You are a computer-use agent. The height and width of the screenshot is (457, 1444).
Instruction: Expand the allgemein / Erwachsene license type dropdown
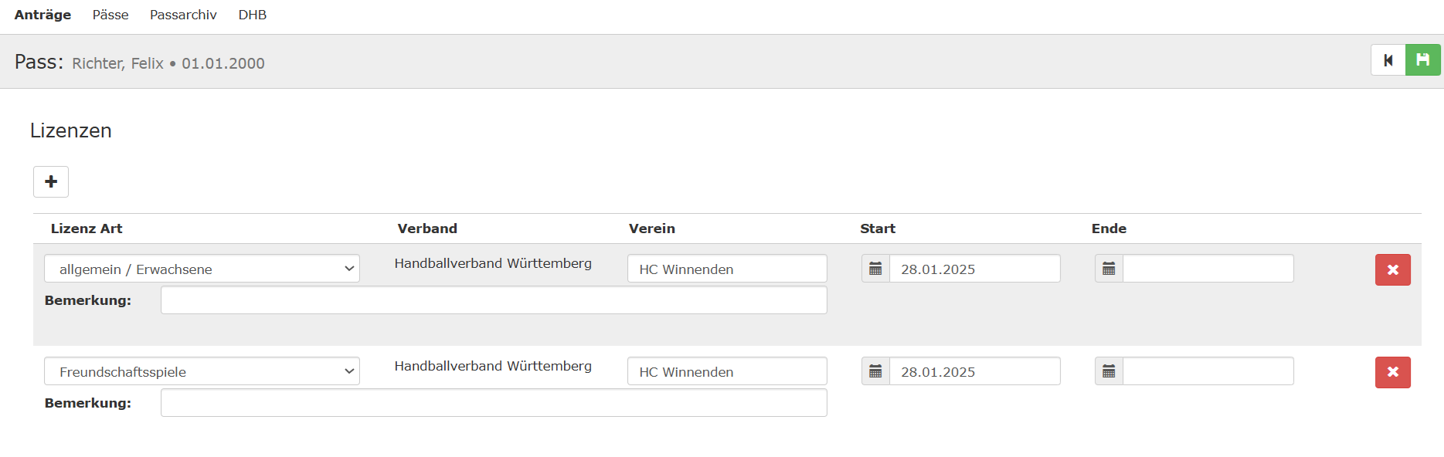(x=202, y=269)
